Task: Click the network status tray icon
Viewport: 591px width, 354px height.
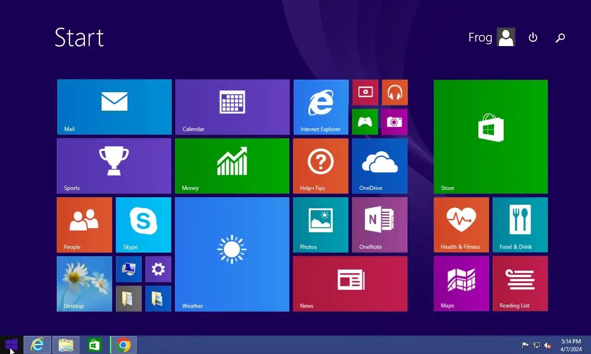Action: click(x=537, y=345)
